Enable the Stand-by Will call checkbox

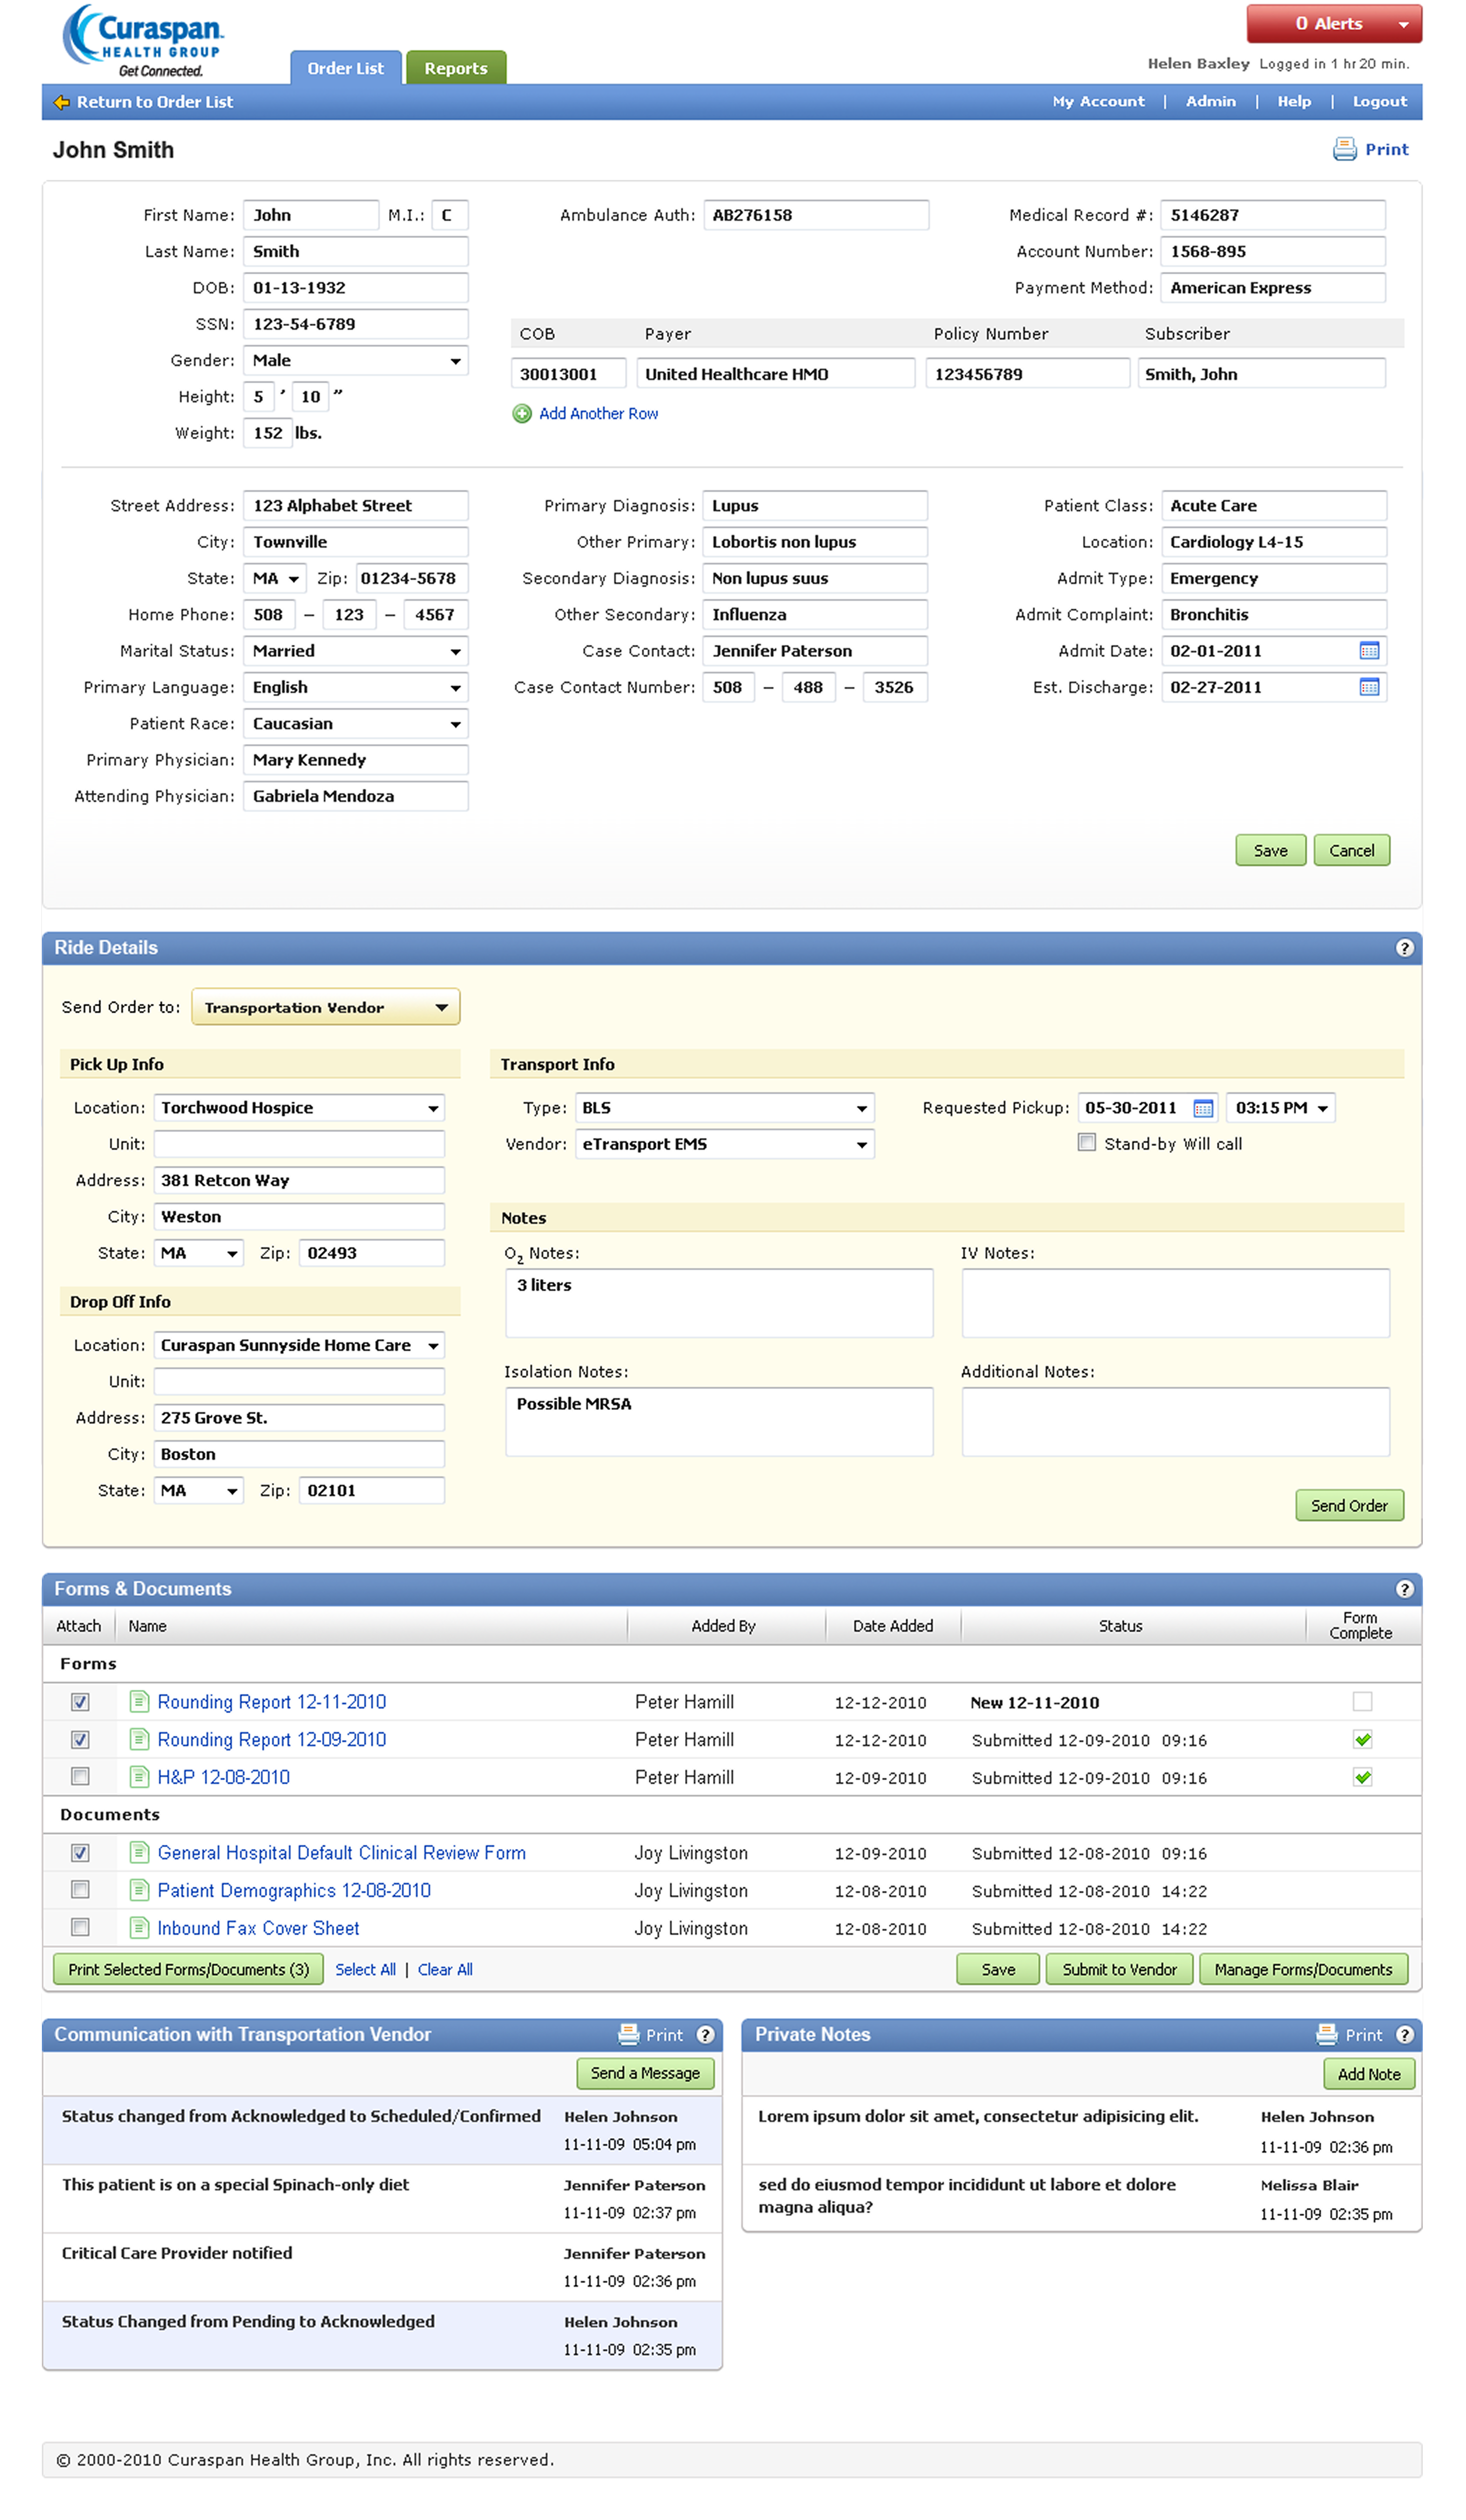tap(1086, 1143)
